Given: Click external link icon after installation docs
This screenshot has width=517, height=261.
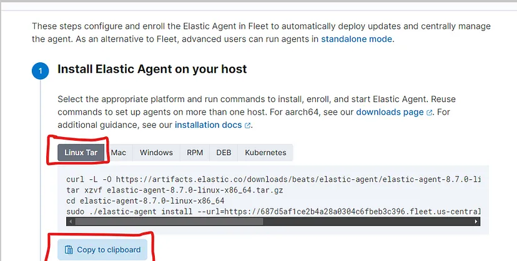Looking at the screenshot, I should point(247,125).
